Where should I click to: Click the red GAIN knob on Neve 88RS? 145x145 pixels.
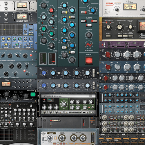click(x=51, y=10)
